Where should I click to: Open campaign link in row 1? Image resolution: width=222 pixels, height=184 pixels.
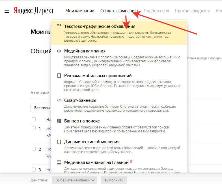(x=49, y=128)
